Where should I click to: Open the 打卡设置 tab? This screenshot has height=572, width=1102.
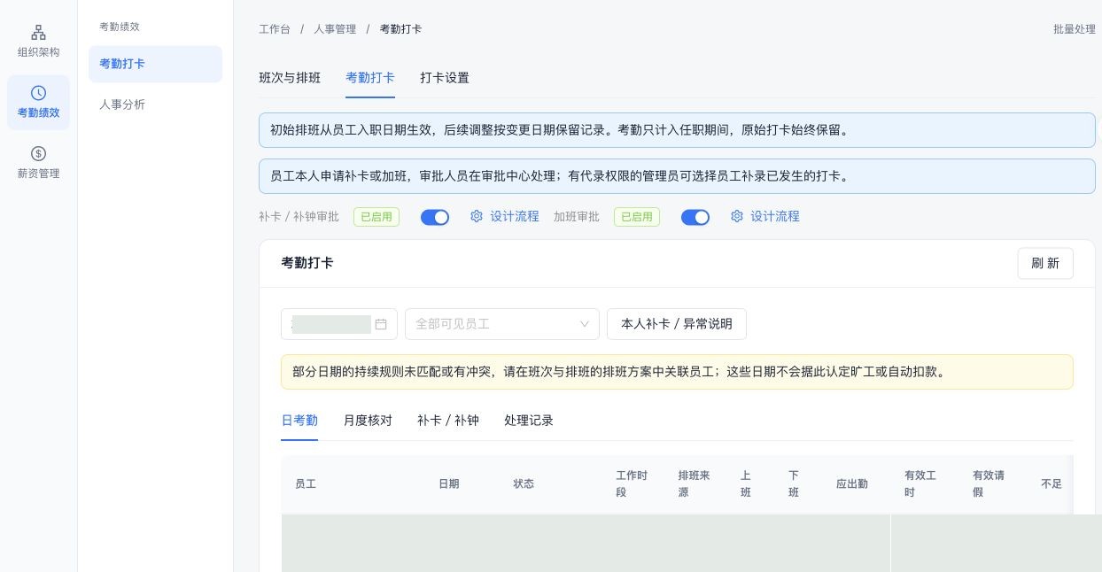tap(445, 78)
